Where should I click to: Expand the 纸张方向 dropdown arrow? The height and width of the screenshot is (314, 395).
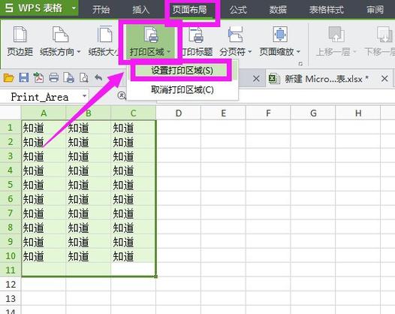(x=79, y=52)
